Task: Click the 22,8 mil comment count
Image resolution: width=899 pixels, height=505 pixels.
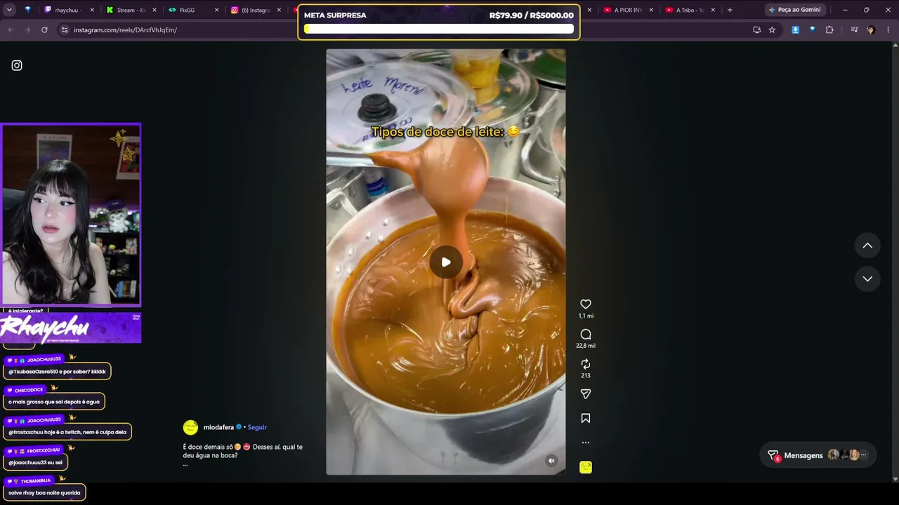Action: pyautogui.click(x=586, y=346)
